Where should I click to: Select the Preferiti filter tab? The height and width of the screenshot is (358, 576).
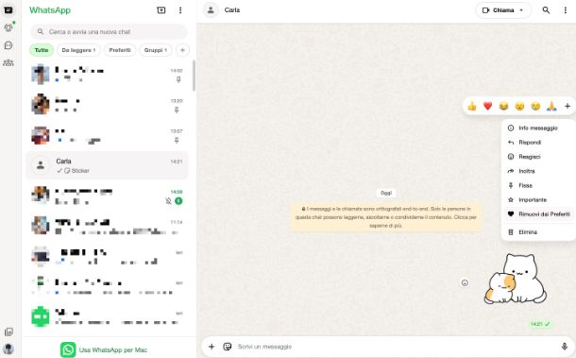[120, 50]
